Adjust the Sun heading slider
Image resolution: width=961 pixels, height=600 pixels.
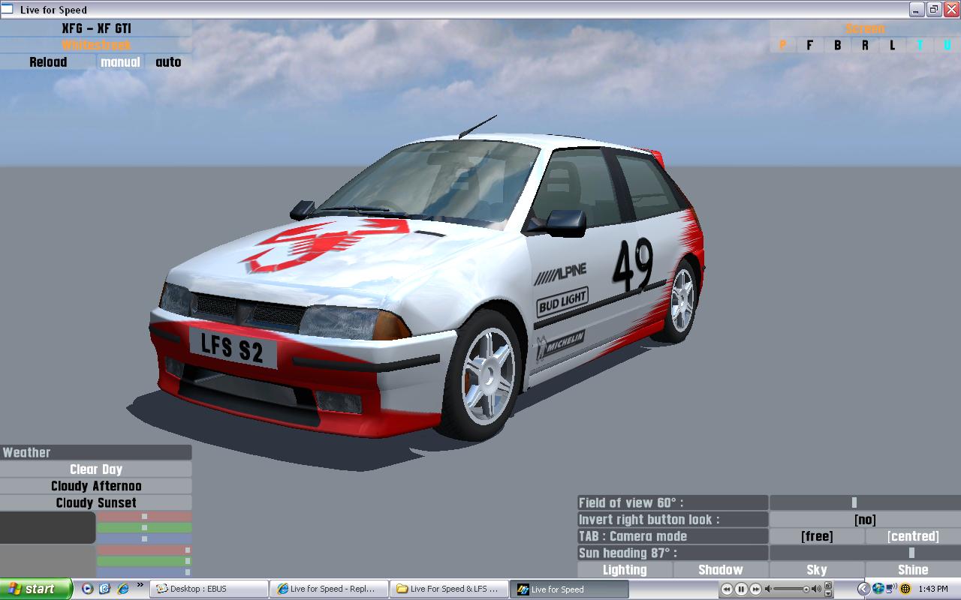[x=865, y=553]
